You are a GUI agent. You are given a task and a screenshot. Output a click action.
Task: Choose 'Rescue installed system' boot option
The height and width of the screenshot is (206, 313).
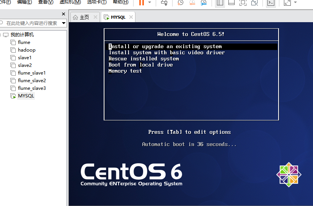(144, 58)
